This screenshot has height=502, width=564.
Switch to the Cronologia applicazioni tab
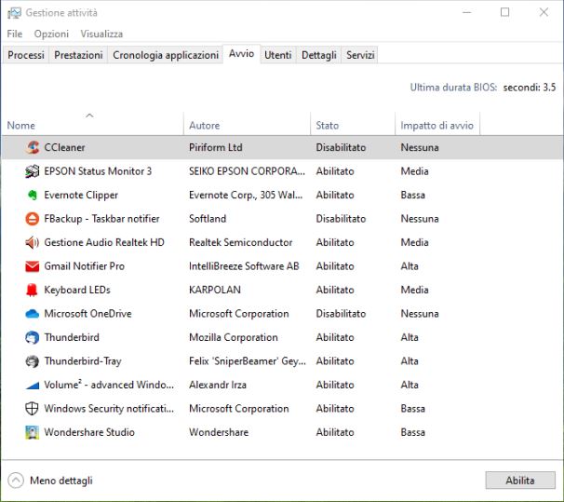166,55
